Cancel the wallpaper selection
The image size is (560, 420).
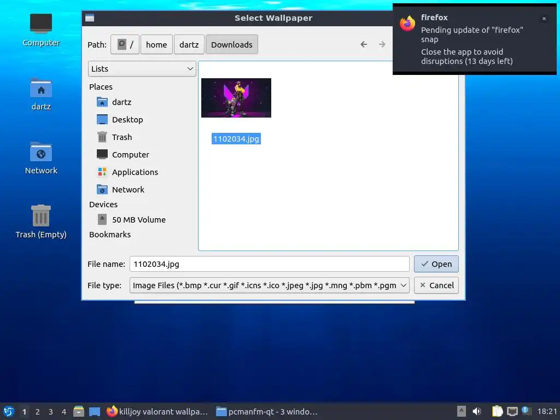coord(436,285)
